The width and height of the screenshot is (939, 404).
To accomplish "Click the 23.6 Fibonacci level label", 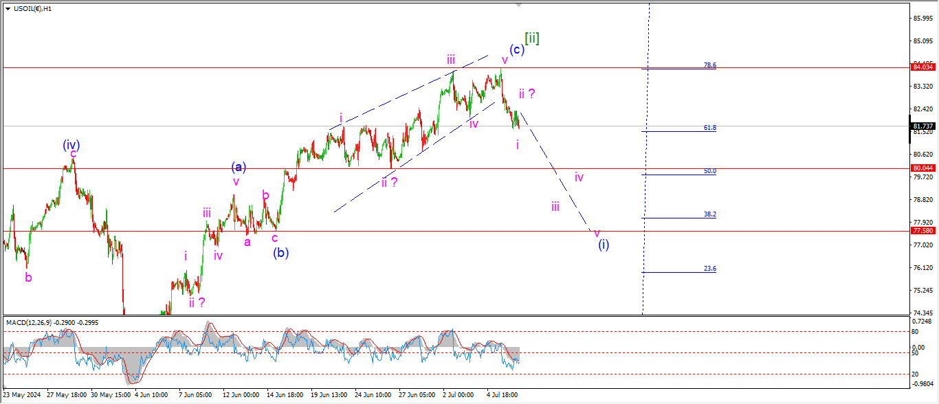I will pyautogui.click(x=710, y=269).
